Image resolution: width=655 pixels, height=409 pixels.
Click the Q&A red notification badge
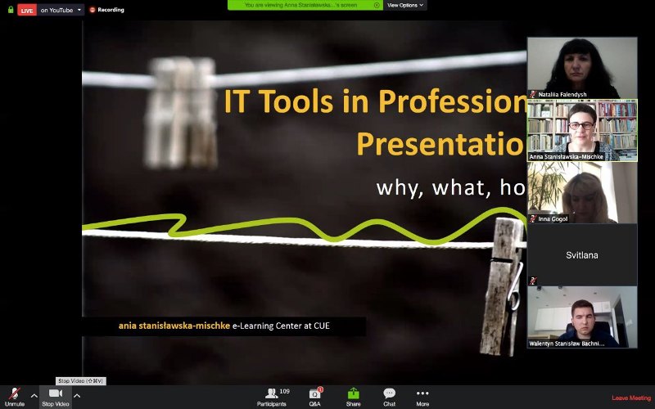[320, 389]
